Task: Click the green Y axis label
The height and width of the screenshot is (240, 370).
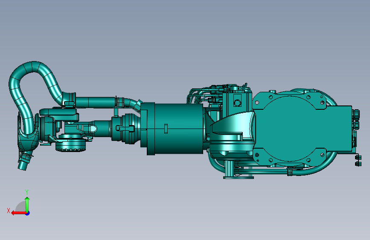Action: pyautogui.click(x=27, y=192)
